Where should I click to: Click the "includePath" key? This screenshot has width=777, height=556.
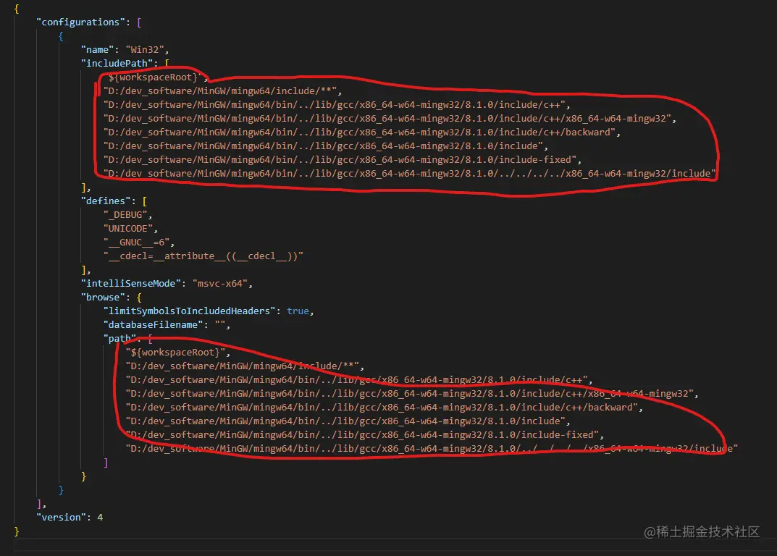pos(117,64)
